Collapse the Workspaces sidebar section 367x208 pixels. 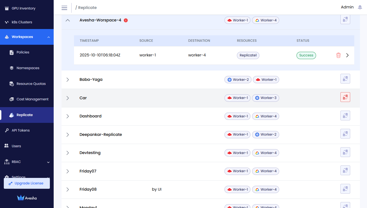[49, 37]
